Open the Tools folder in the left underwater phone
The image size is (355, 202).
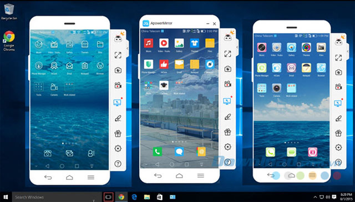point(39,87)
